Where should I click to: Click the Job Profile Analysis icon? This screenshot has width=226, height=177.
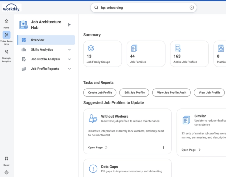[x=24, y=59]
